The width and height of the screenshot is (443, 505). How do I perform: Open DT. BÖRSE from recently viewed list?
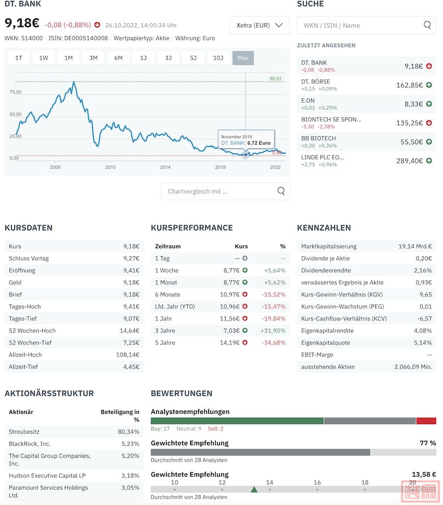(367, 85)
